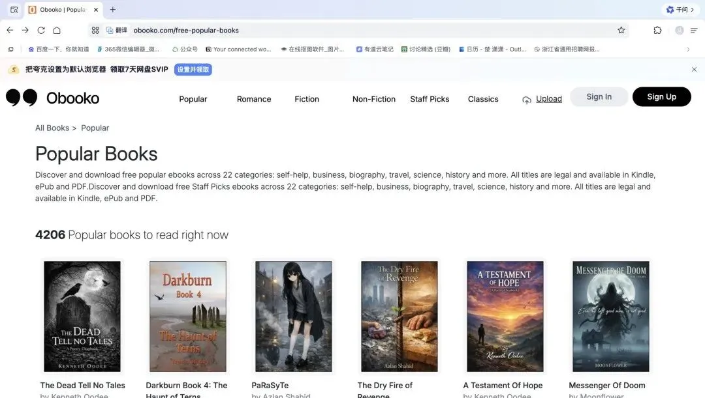Open the Romance menu item

254,99
